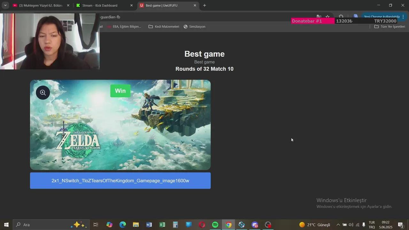Open Tüm Yer İşaretleri folder
This screenshot has width=409, height=230.
click(390, 27)
